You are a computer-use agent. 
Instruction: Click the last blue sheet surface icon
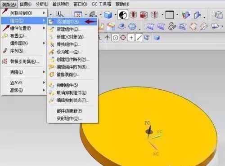click(x=215, y=26)
